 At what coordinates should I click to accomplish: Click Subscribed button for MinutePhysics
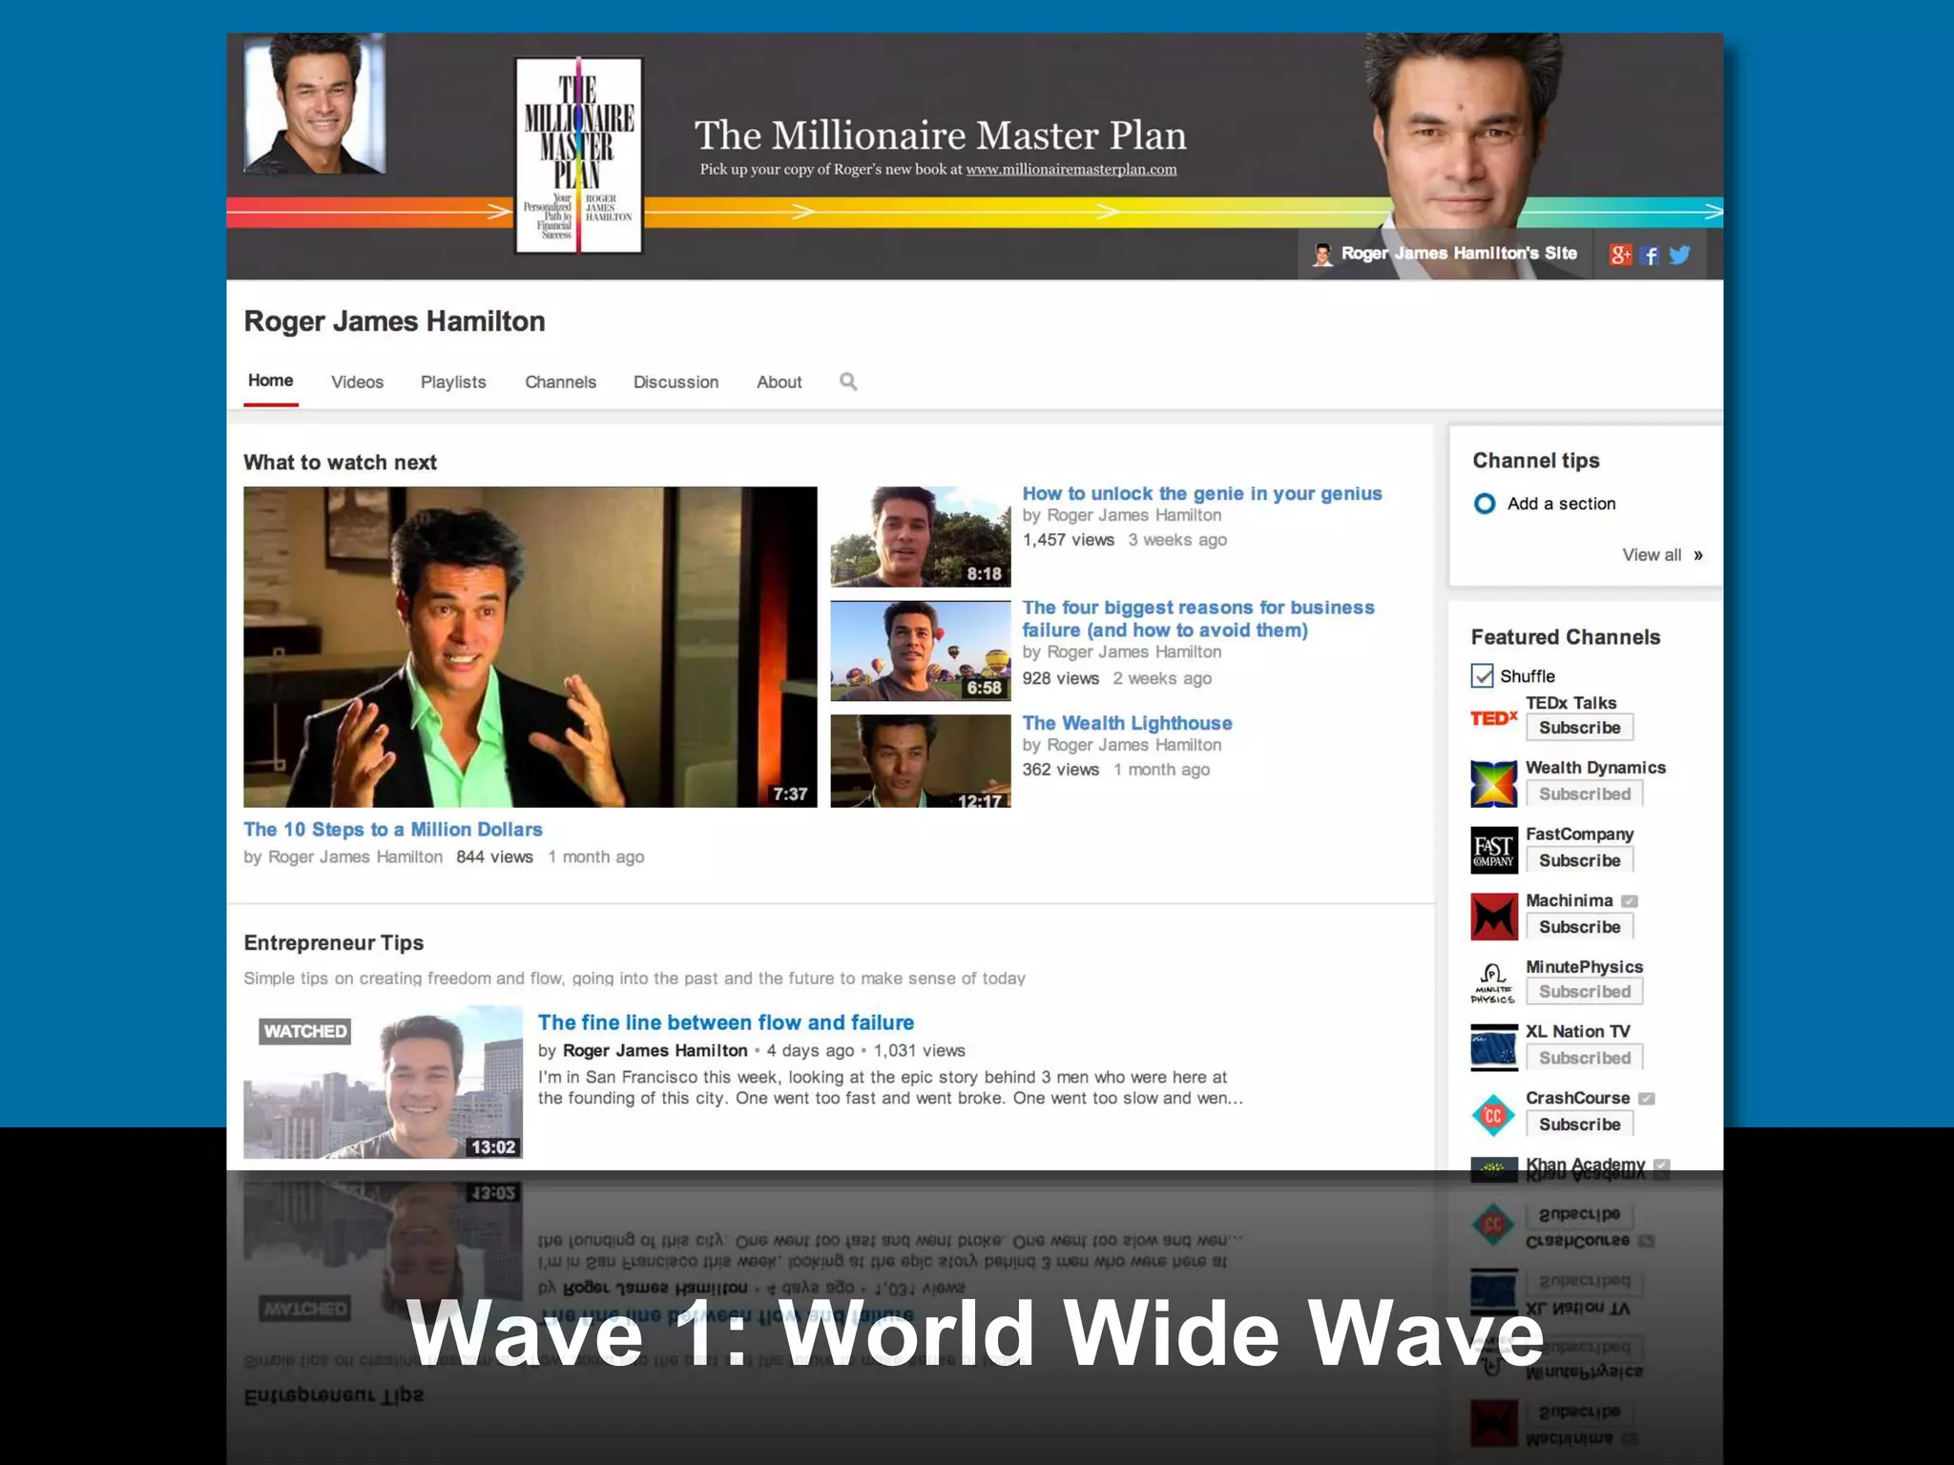[1584, 992]
